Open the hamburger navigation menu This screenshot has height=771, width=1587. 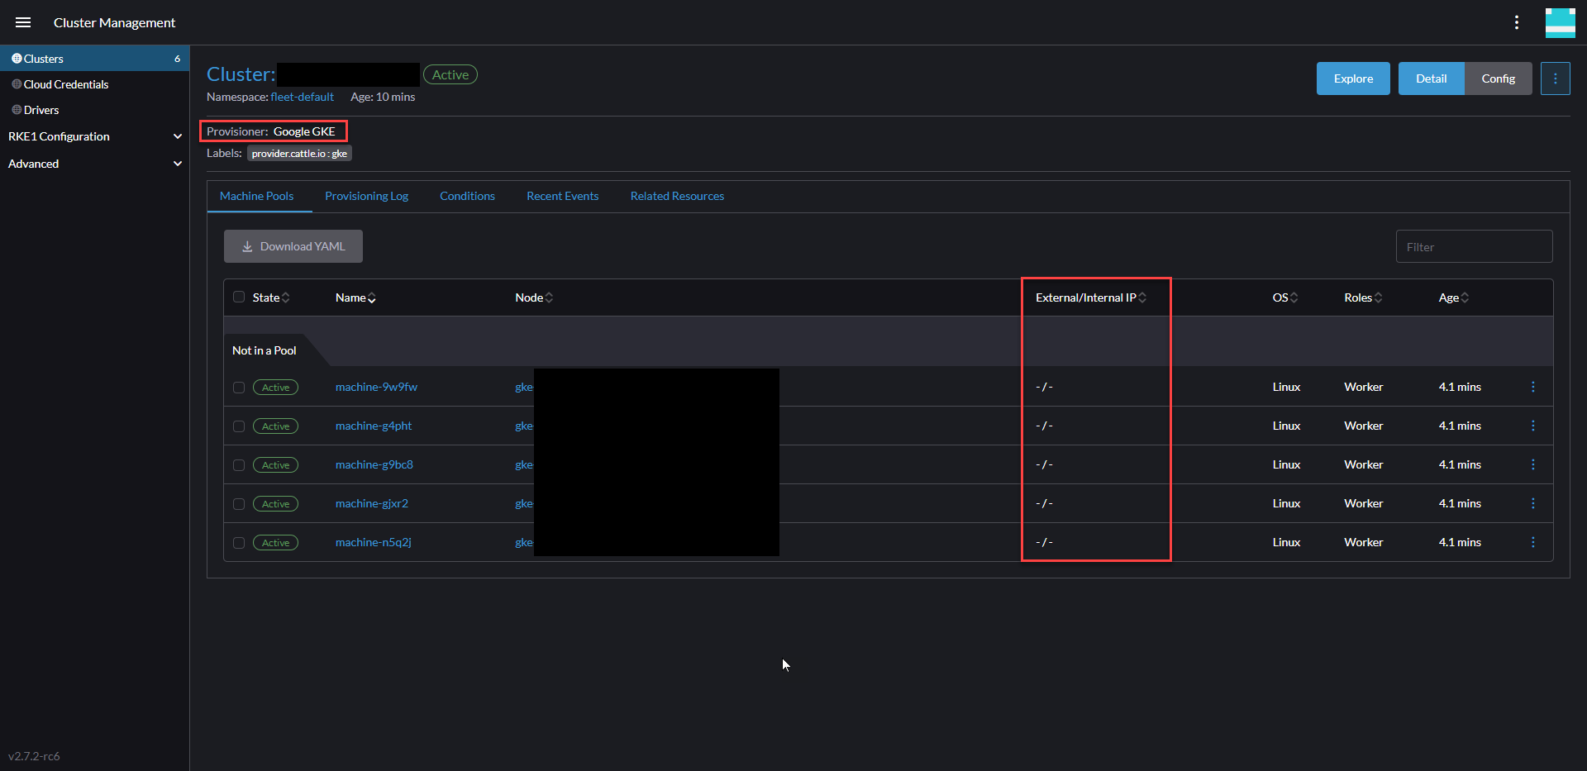click(23, 22)
